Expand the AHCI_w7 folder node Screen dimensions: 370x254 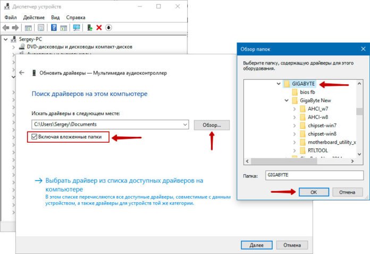click(295, 109)
